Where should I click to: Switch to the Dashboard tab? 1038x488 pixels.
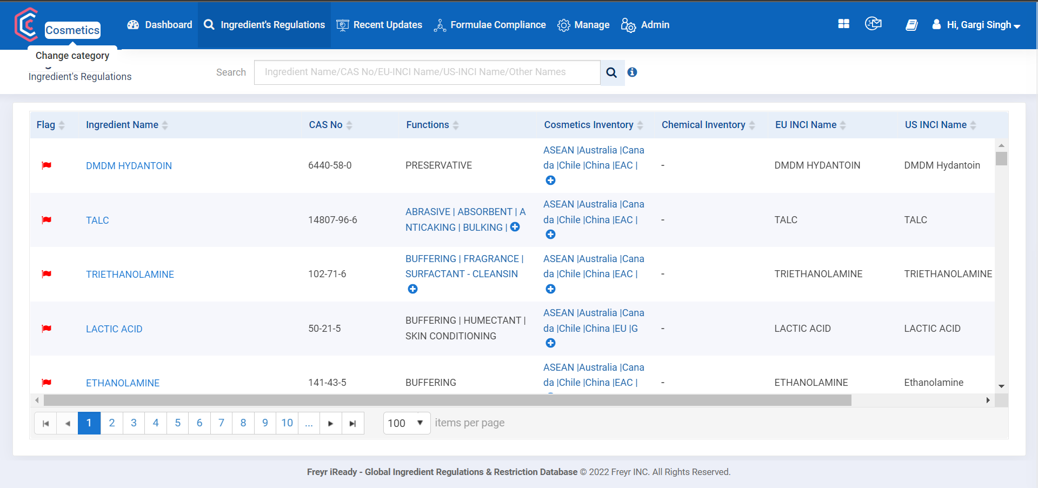pos(159,24)
